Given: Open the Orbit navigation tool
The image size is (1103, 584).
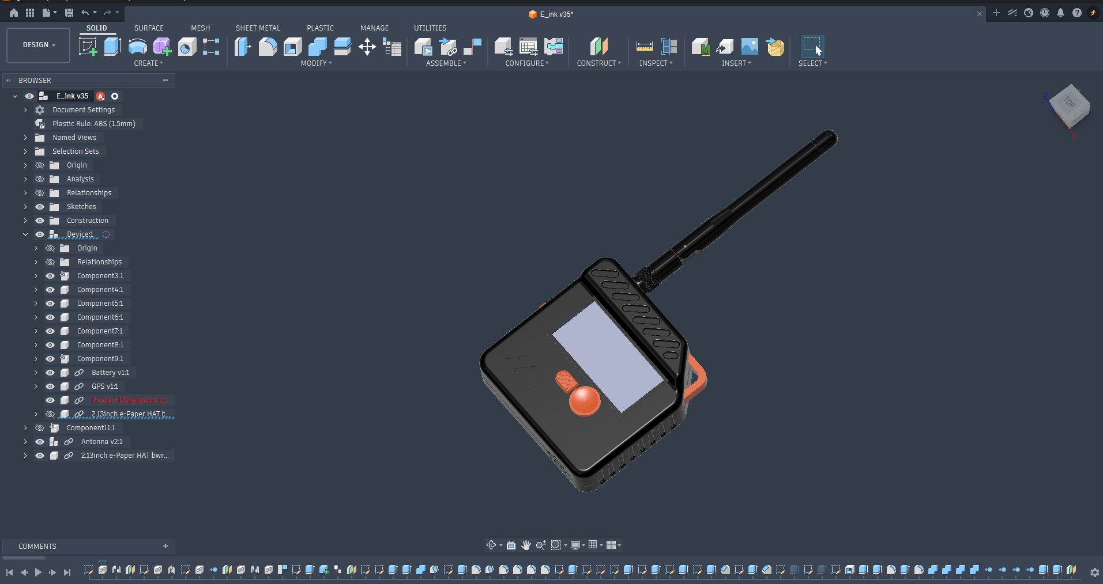Looking at the screenshot, I should click(x=491, y=545).
